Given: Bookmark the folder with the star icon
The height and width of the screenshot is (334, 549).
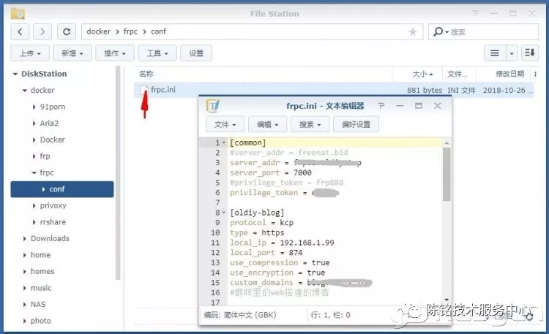Looking at the screenshot, I should (x=412, y=32).
